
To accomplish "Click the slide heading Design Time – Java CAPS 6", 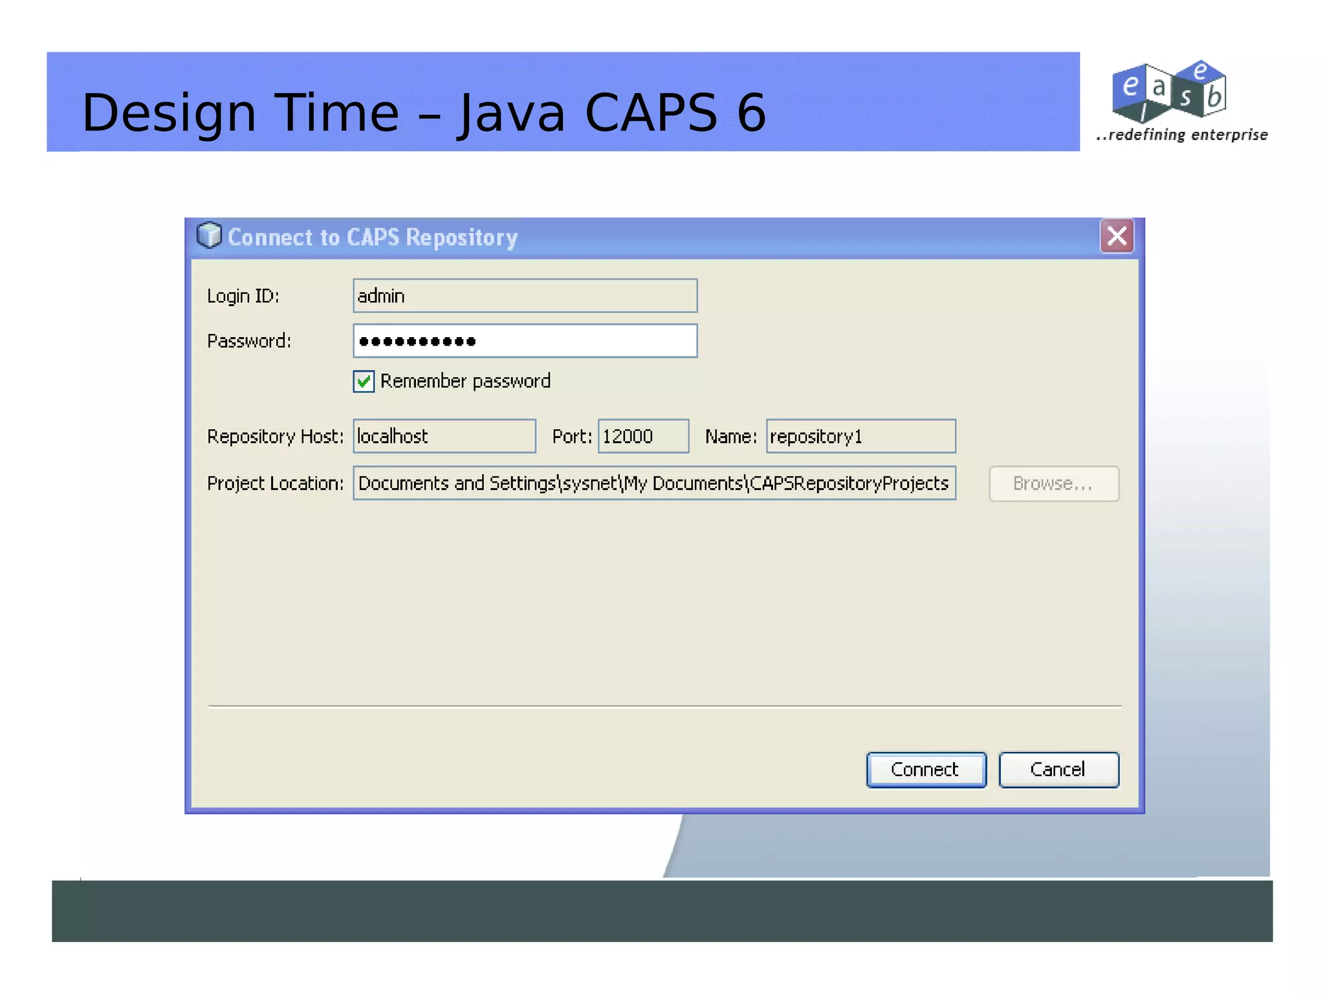I will (424, 113).
